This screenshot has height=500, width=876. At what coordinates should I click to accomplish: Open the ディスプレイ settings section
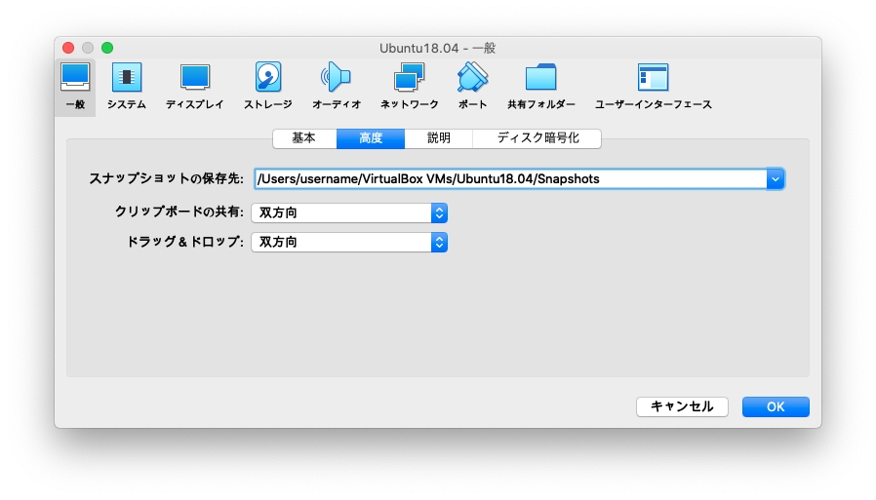pyautogui.click(x=194, y=87)
